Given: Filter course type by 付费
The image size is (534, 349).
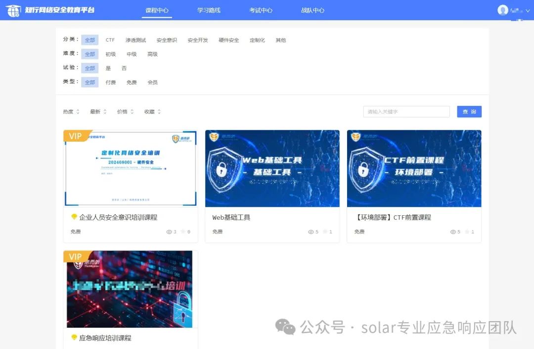Looking at the screenshot, I should [x=111, y=82].
